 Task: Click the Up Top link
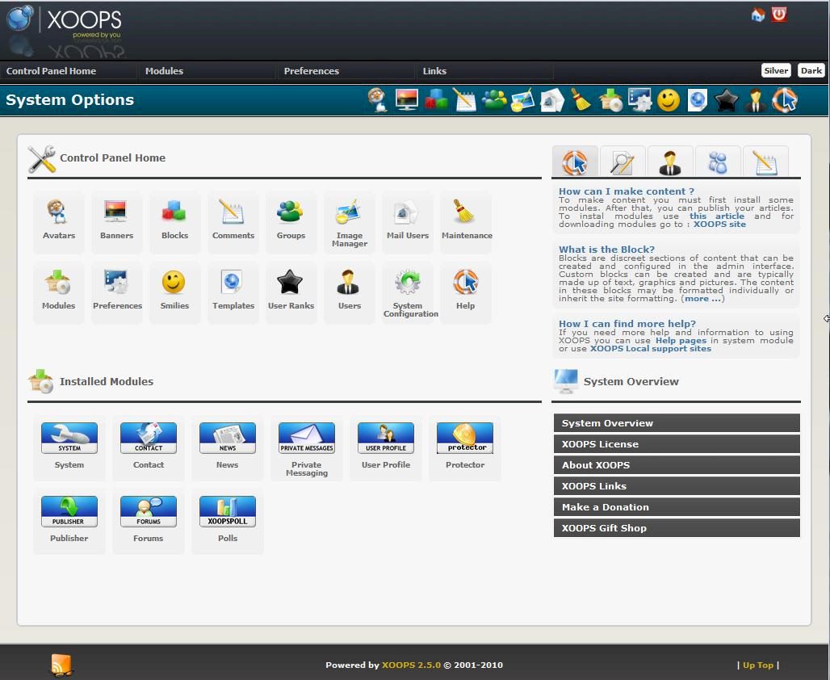click(x=757, y=665)
